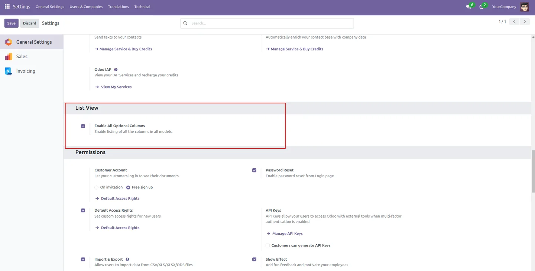Click the Settings app title in the navbar
This screenshot has width=535, height=271.
(21, 7)
